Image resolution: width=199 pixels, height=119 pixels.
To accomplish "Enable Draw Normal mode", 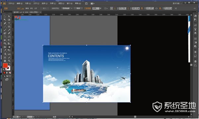I will (4, 76).
